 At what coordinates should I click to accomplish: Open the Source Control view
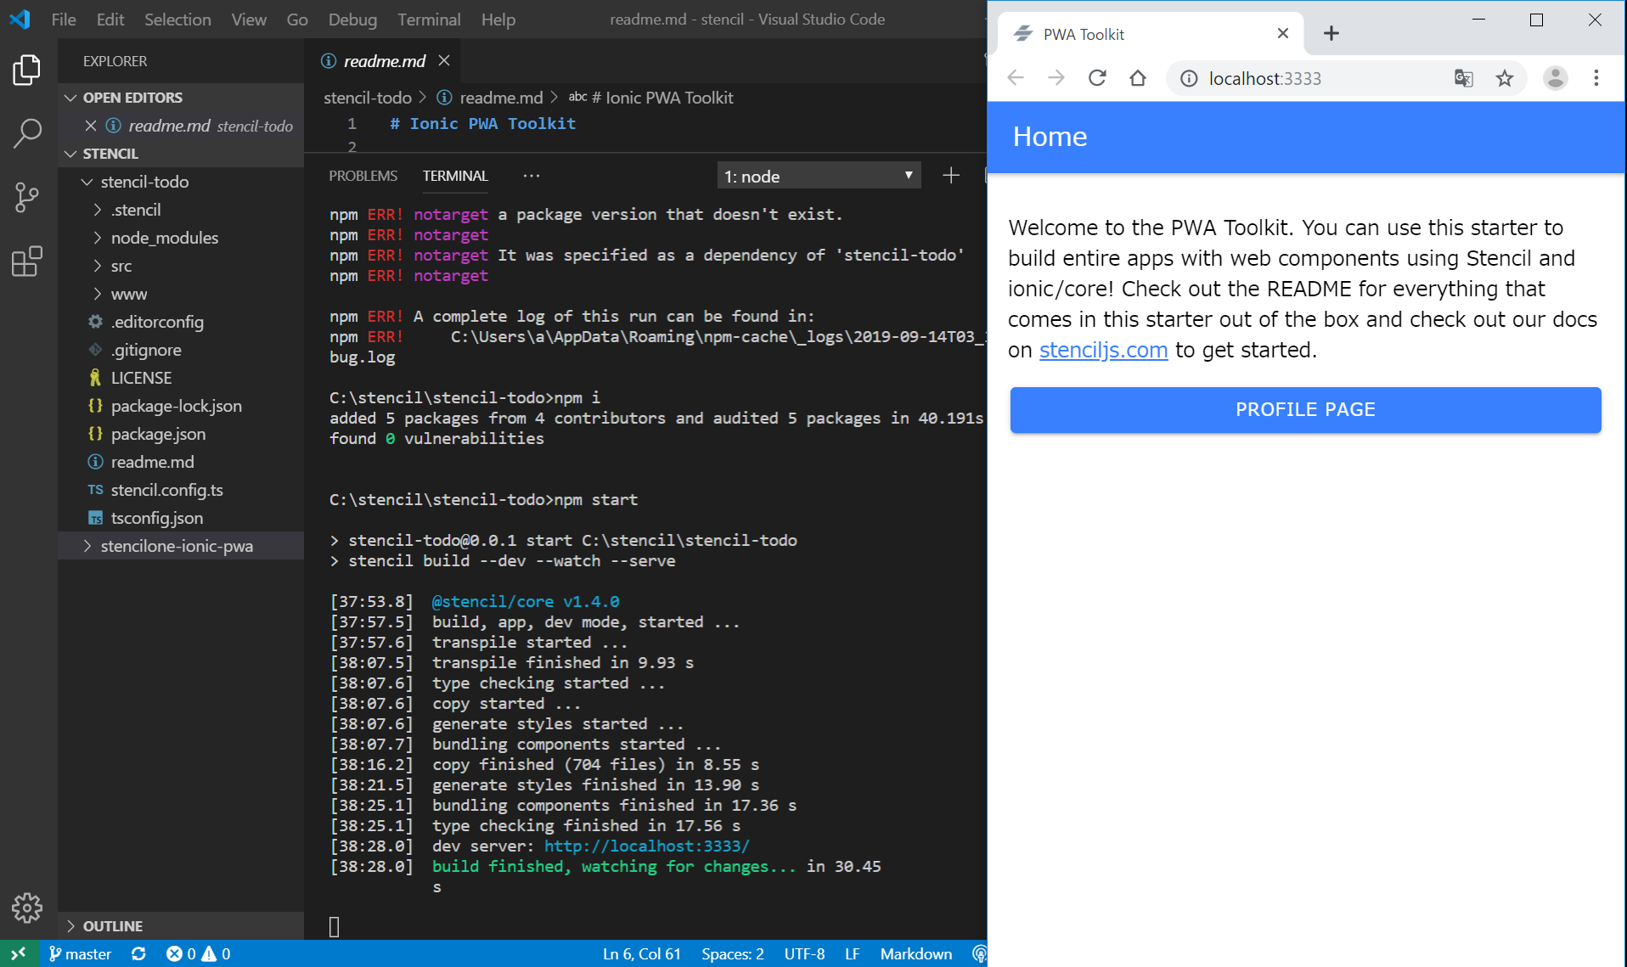[x=27, y=197]
